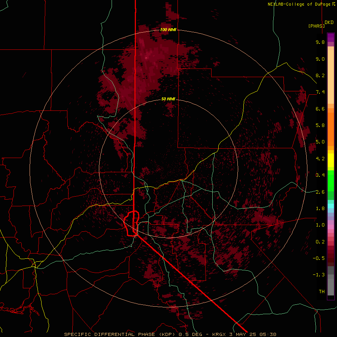Click the 9.0 scale value
Image resolution: width=337 pixels, height=337 pixels.
coord(320,59)
